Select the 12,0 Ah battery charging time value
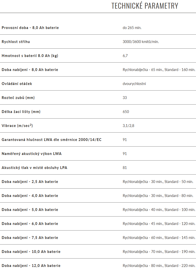This screenshot has width=196, height=270. 159,265
